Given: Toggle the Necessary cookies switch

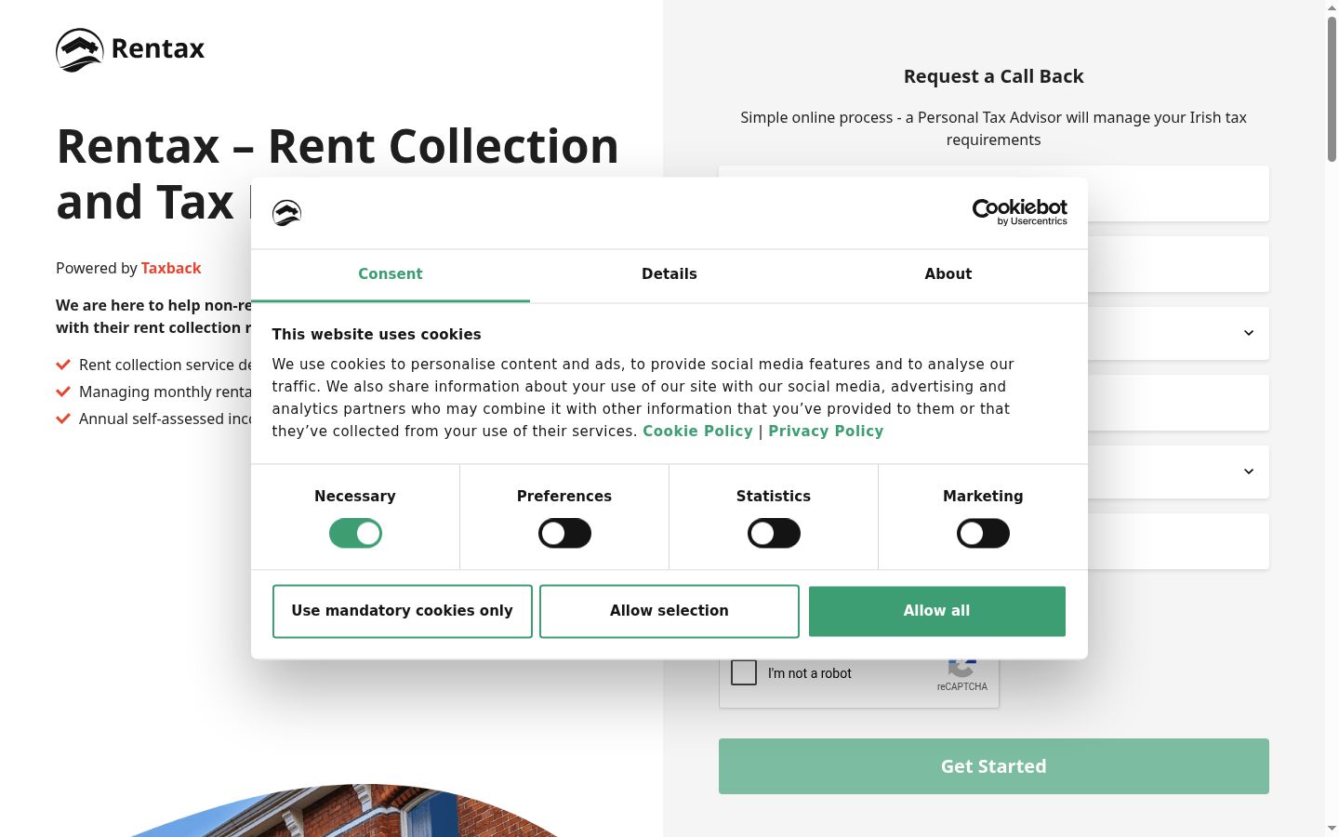Looking at the screenshot, I should click(x=355, y=533).
